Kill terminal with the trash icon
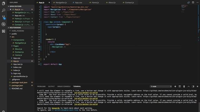The image size is (200, 112). (184, 86)
